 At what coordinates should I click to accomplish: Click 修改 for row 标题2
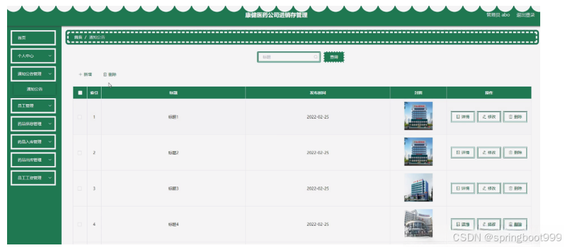click(489, 153)
